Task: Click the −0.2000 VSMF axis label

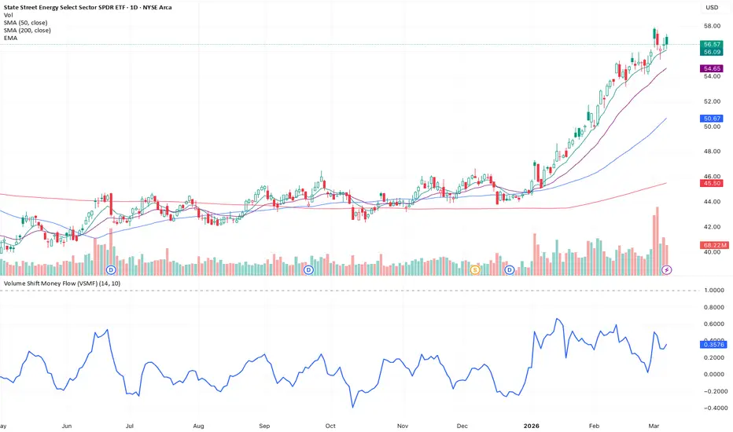Action: [714, 391]
